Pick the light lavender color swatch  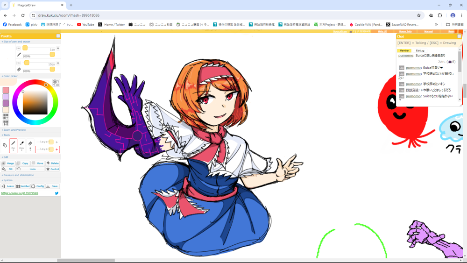[x=6, y=97]
